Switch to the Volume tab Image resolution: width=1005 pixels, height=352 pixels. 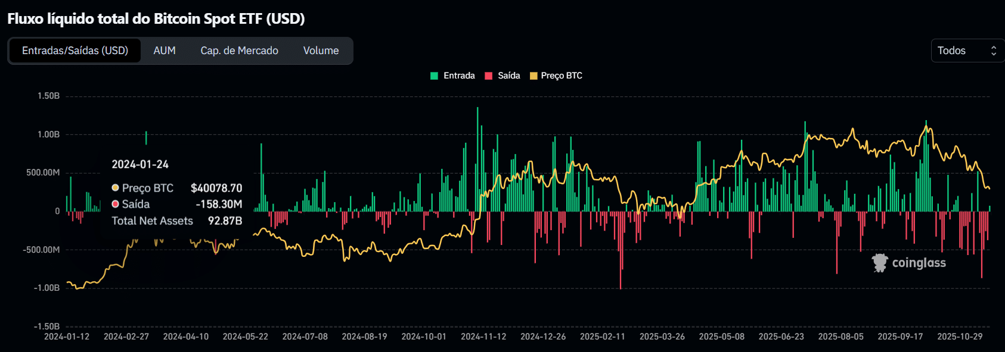point(321,51)
